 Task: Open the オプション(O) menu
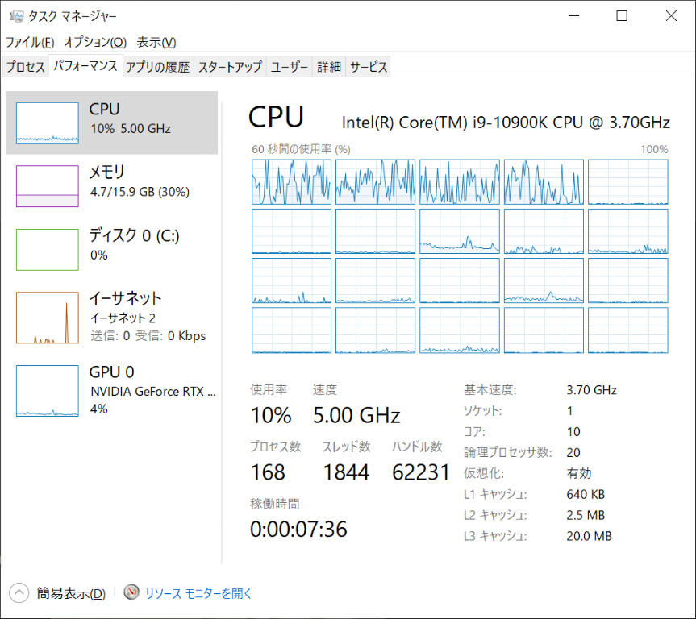(x=95, y=42)
